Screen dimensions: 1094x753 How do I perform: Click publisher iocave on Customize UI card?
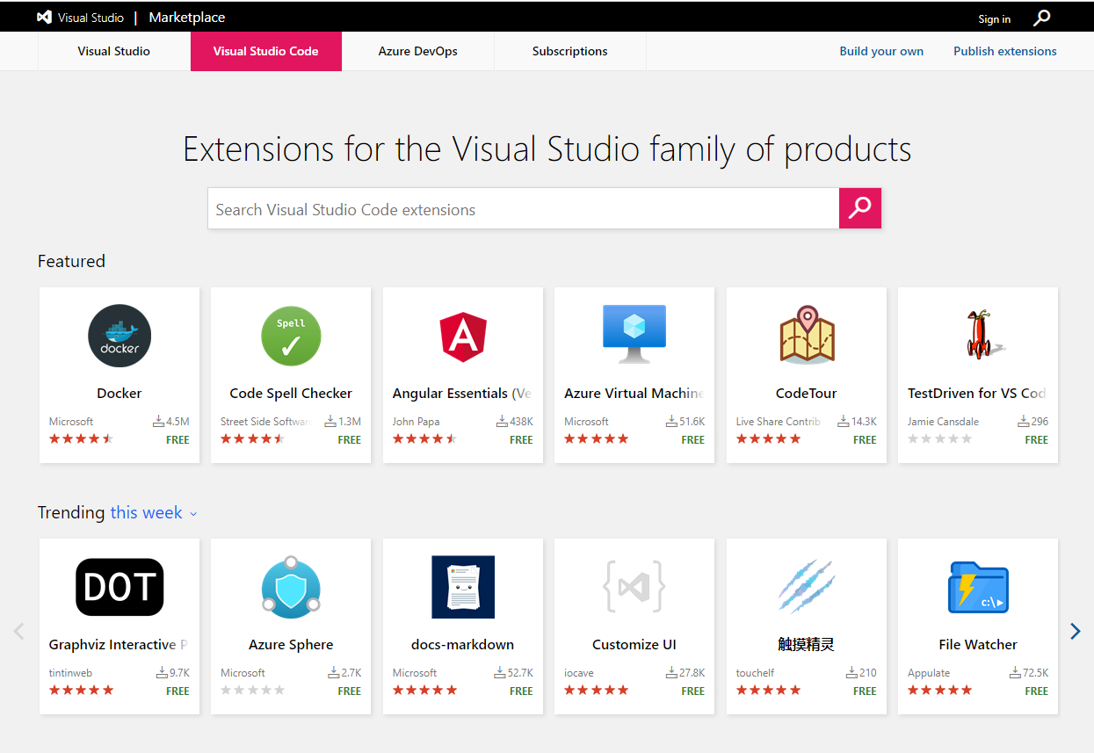579,673
